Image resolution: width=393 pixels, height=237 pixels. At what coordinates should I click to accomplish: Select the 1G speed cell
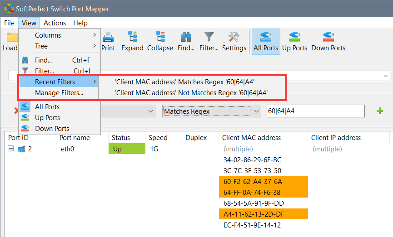(x=154, y=149)
